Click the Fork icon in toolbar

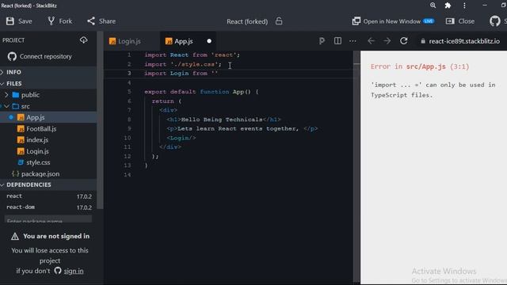tap(51, 21)
